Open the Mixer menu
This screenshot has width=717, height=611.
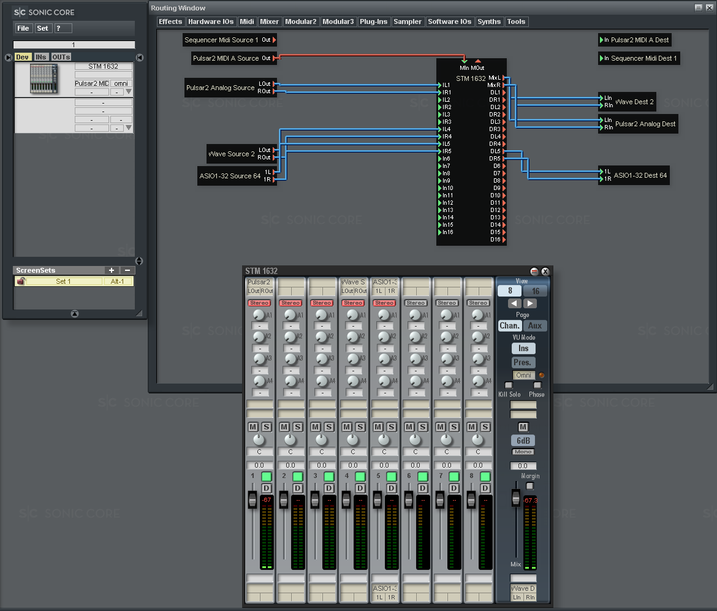coord(269,21)
